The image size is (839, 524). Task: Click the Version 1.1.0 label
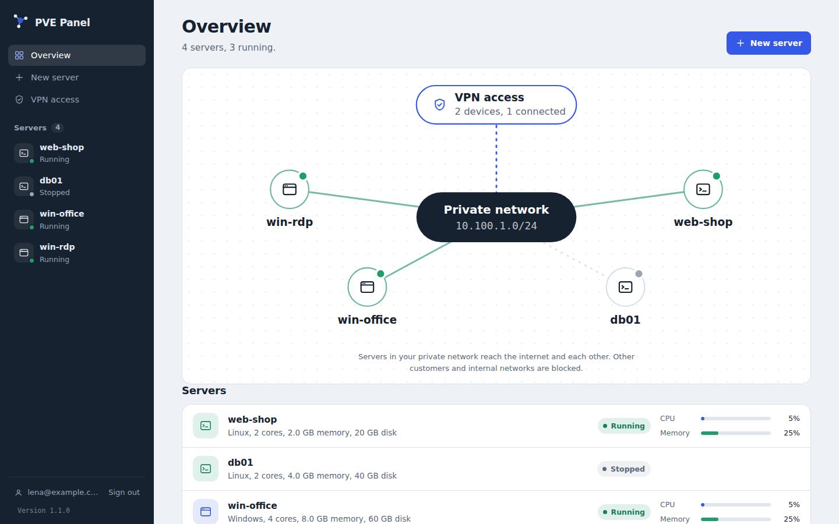coord(44,511)
